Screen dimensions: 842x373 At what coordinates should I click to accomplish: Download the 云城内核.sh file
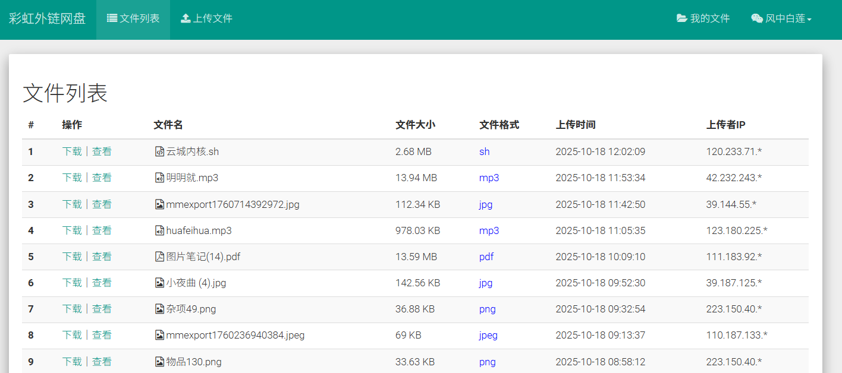(x=72, y=151)
